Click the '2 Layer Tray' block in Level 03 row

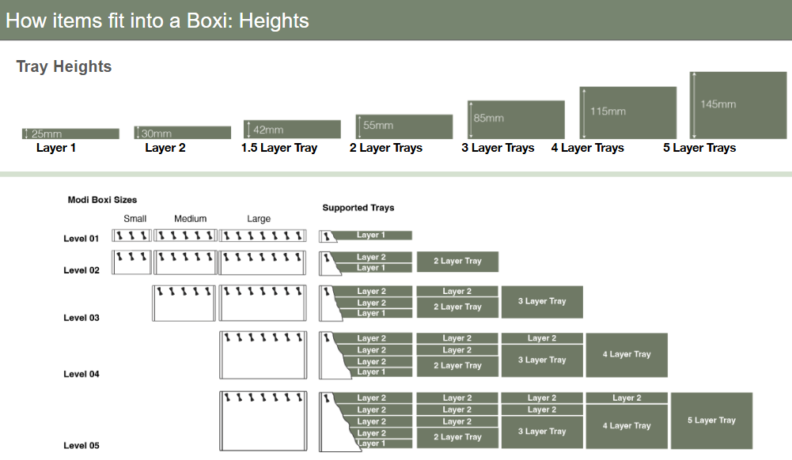pos(457,307)
